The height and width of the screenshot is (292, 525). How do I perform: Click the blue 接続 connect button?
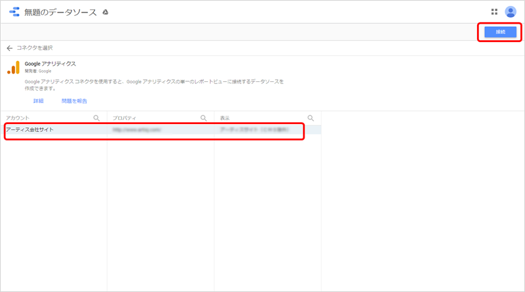(500, 31)
